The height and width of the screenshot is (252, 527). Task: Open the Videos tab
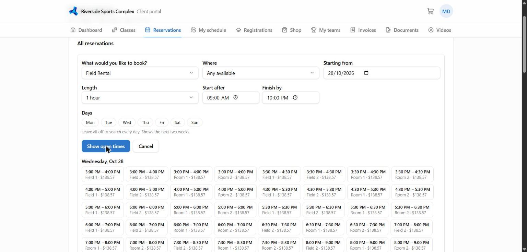(440, 30)
